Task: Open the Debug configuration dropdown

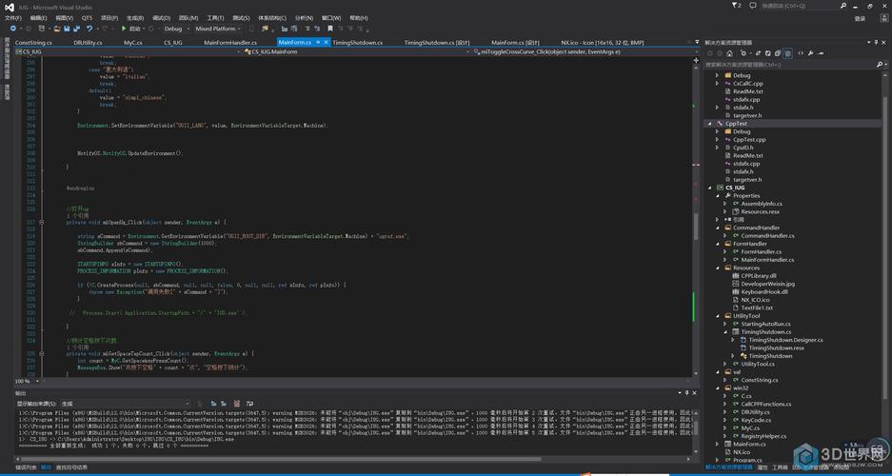Action: [x=175, y=29]
